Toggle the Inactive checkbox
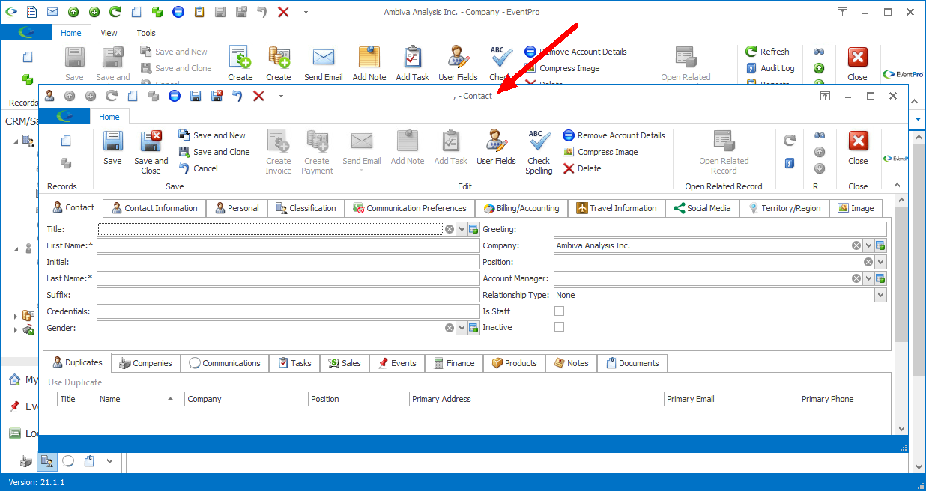This screenshot has width=926, height=491. tap(559, 327)
